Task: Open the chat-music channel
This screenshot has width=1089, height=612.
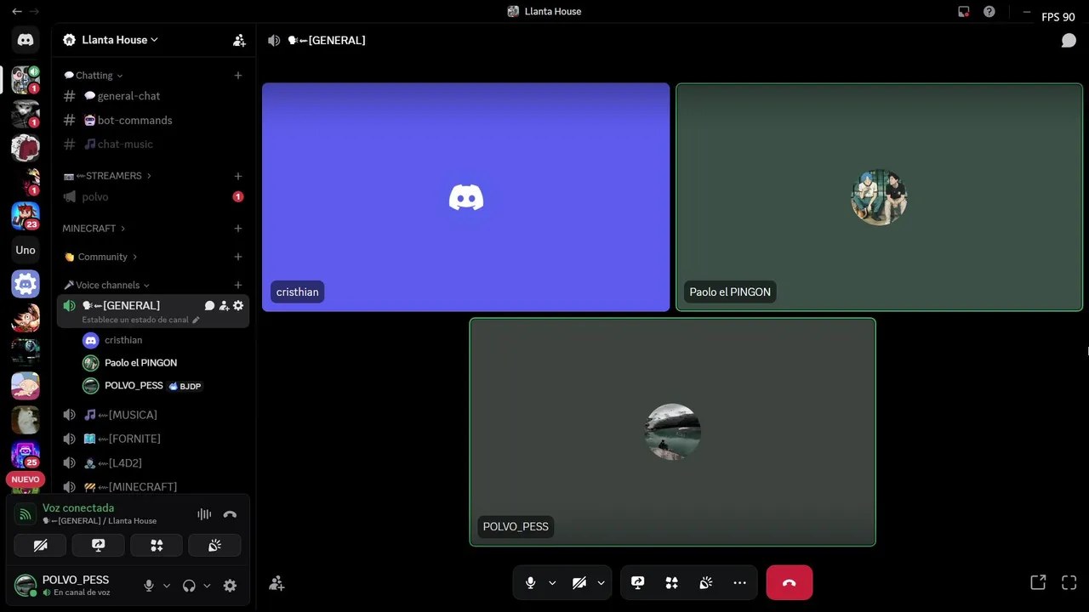Action: [153, 144]
